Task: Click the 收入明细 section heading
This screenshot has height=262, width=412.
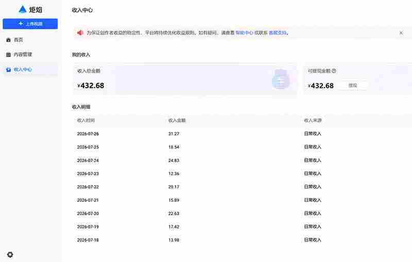Action: [81, 107]
